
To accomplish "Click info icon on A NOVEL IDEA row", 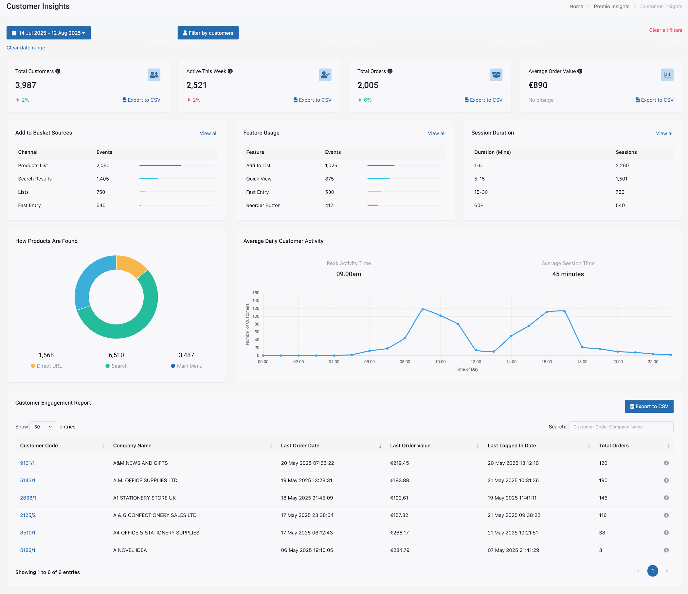I will (x=666, y=550).
